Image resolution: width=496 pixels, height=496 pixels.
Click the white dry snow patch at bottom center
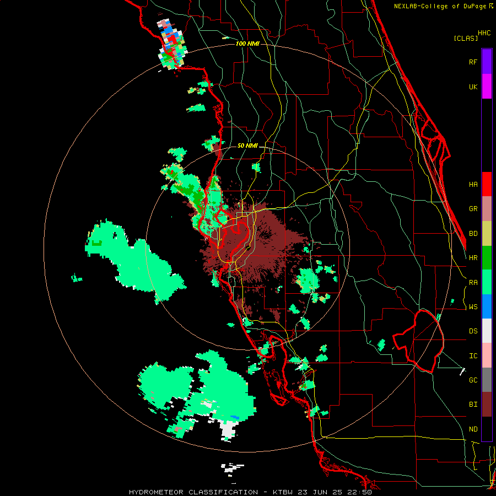(228, 430)
